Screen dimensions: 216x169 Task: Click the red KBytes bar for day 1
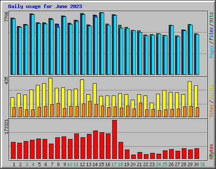click(13, 150)
